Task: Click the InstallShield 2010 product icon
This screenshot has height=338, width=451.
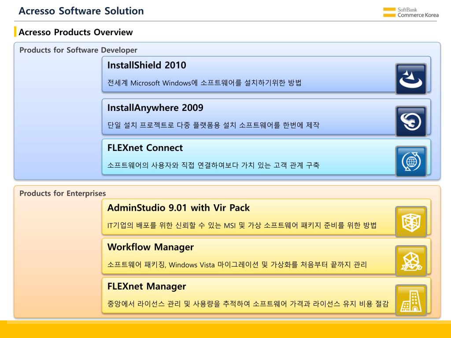Action: coord(411,79)
